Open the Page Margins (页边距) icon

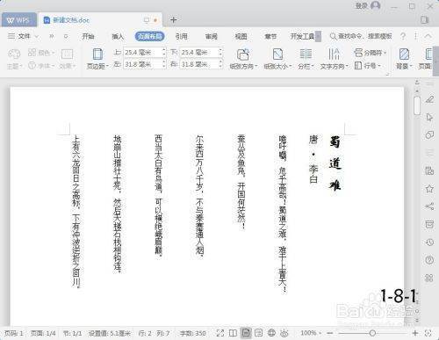[x=97, y=54]
